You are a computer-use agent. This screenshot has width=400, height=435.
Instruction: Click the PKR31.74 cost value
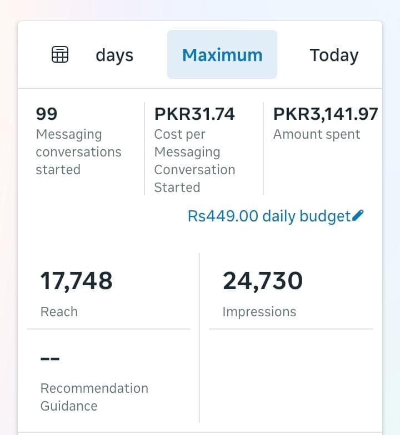pyautogui.click(x=194, y=114)
